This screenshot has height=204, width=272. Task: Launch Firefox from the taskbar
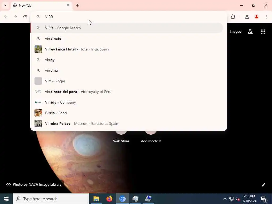pos(109,199)
